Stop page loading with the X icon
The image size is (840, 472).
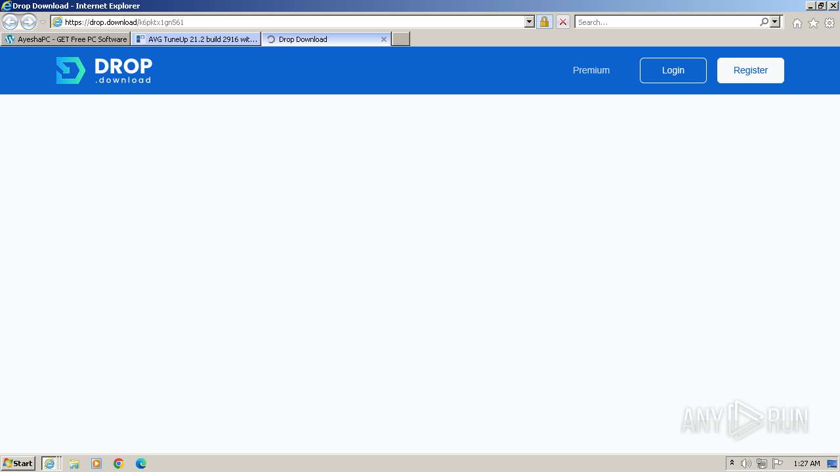563,22
